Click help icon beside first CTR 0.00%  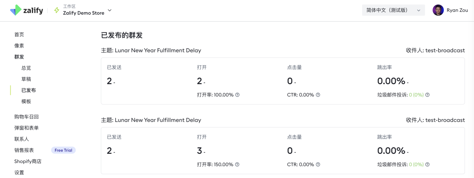click(x=318, y=95)
